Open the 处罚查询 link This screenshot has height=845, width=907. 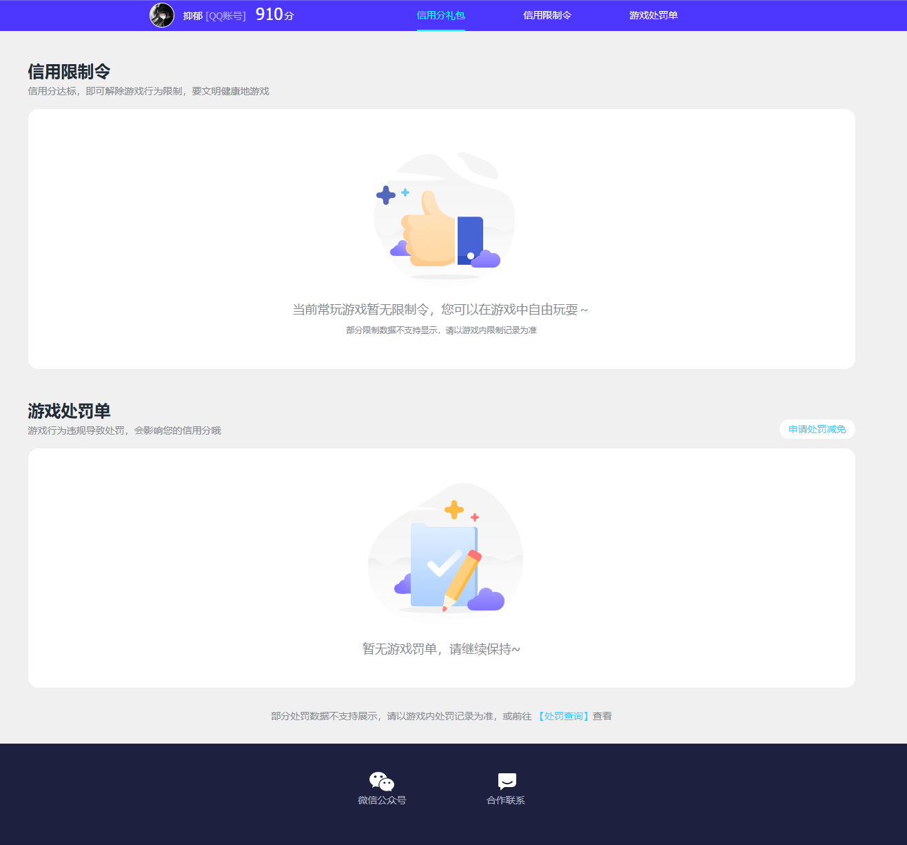(564, 716)
